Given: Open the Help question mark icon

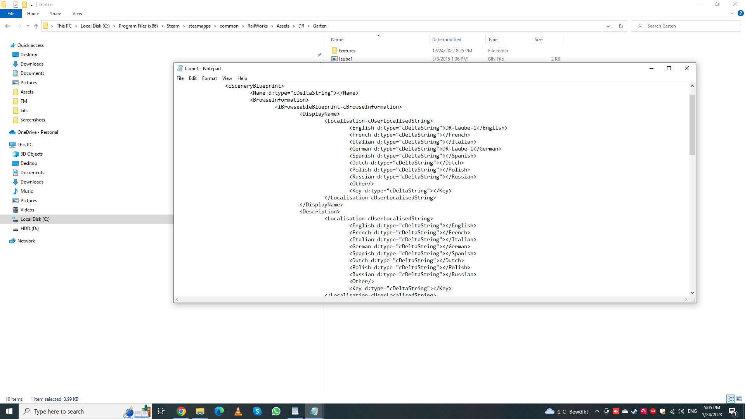Looking at the screenshot, I should [x=740, y=13].
